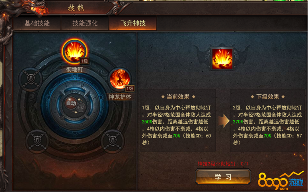Viewport: 308px width, 192px height.
Task: Switch to 手动 manual mode
Action: click(x=81, y=108)
